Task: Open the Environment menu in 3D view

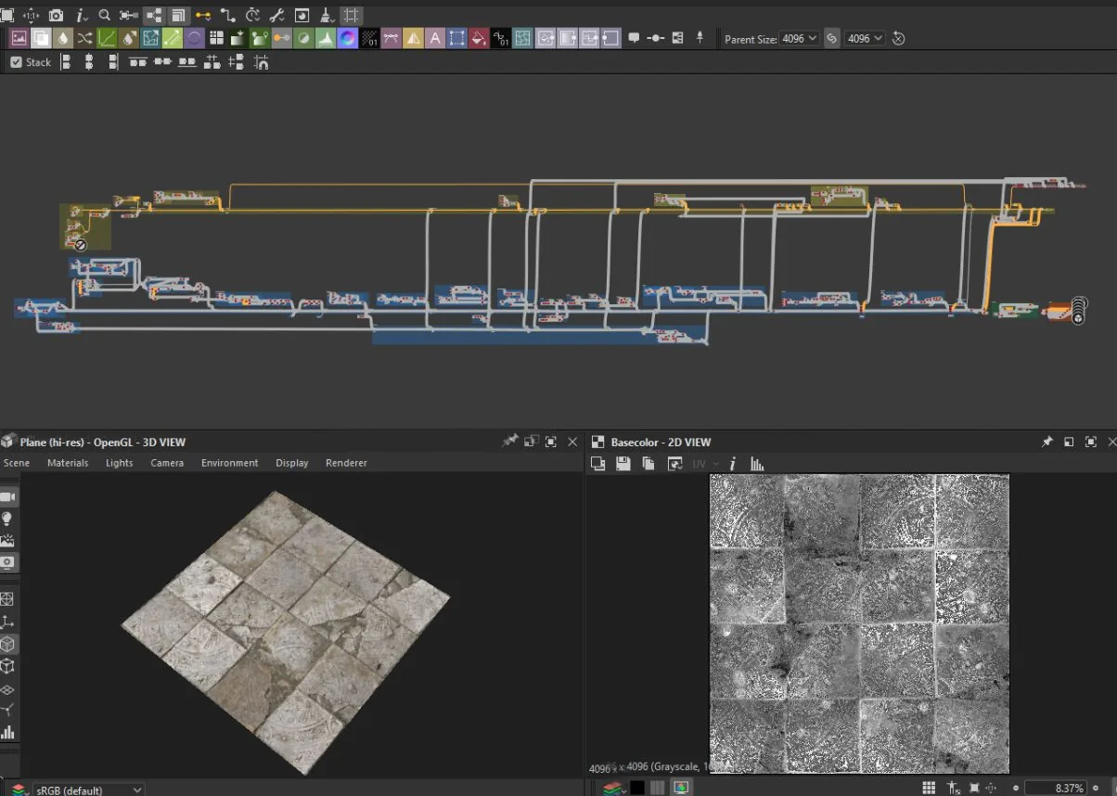Action: pos(229,463)
